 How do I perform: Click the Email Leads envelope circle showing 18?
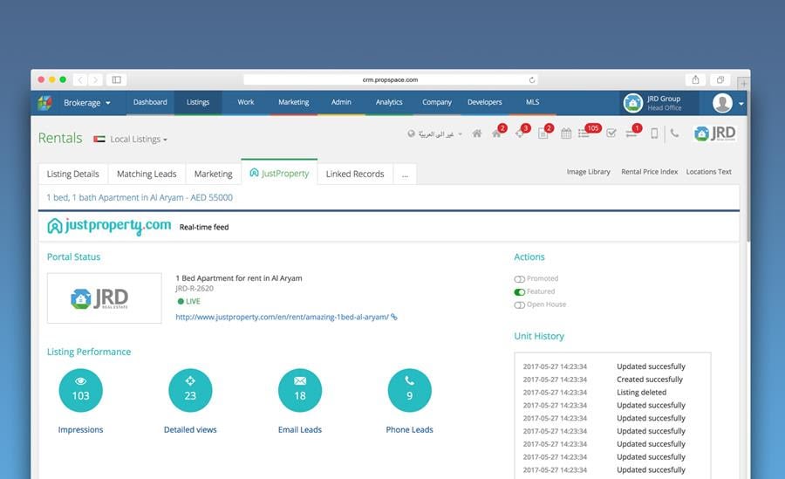[300, 390]
